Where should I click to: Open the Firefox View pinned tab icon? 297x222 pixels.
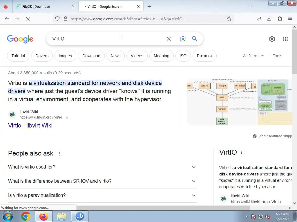(x=6, y=6)
